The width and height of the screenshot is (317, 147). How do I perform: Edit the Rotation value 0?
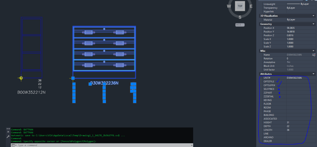(301, 58)
